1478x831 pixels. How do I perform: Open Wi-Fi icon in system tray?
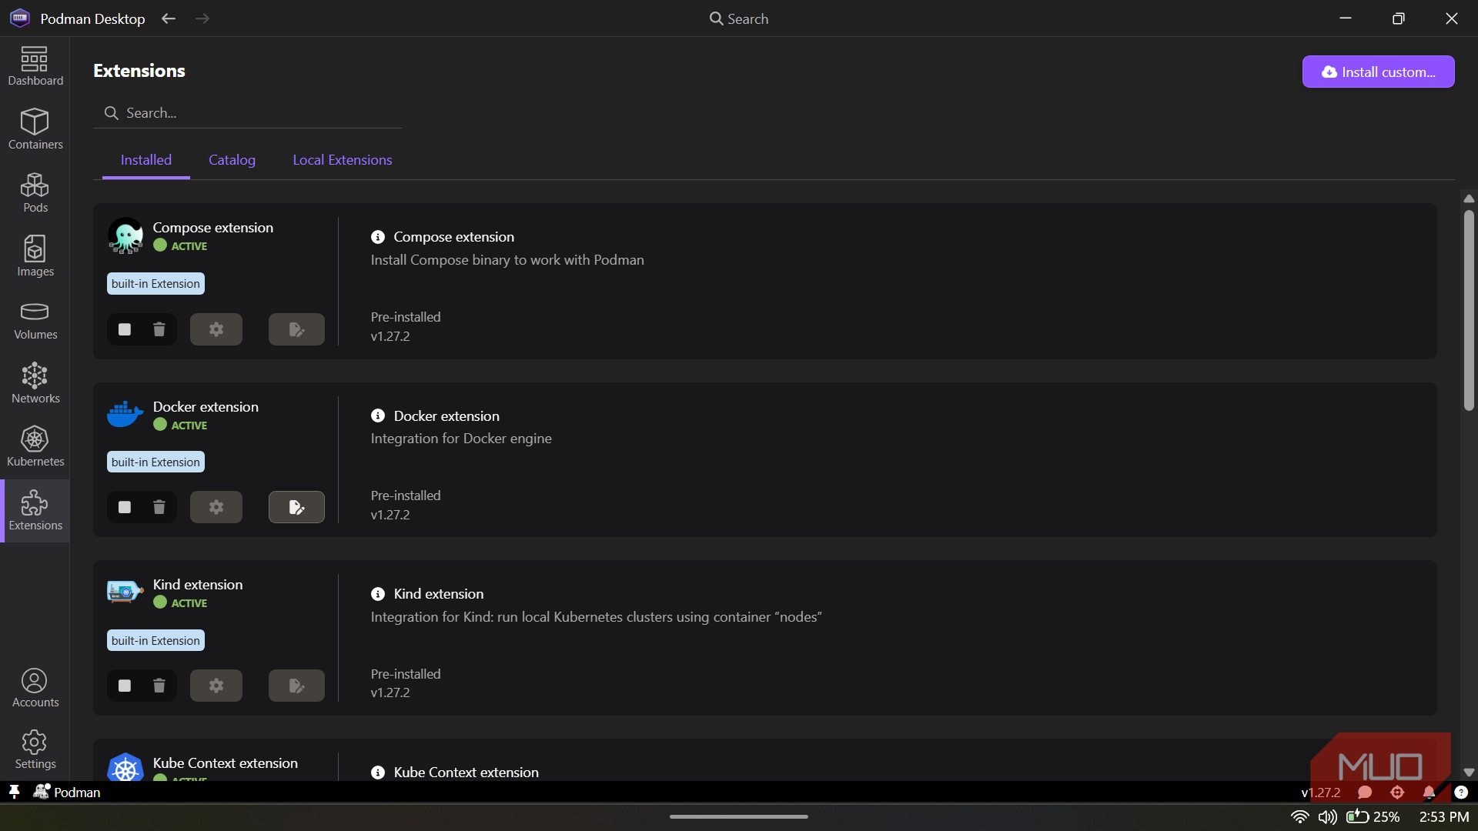tap(1299, 817)
